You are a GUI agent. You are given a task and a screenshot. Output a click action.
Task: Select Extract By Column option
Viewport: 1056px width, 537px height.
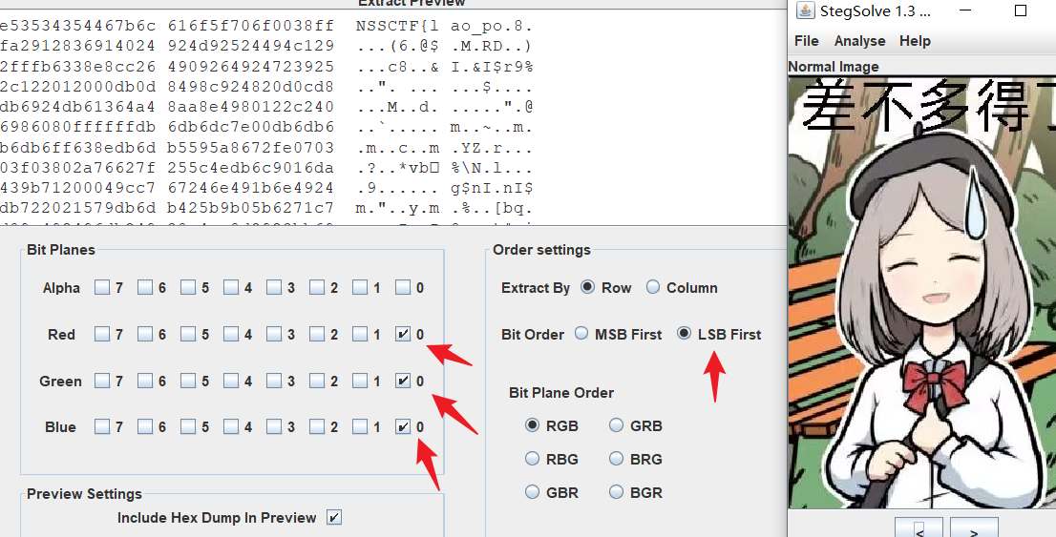[x=652, y=287]
